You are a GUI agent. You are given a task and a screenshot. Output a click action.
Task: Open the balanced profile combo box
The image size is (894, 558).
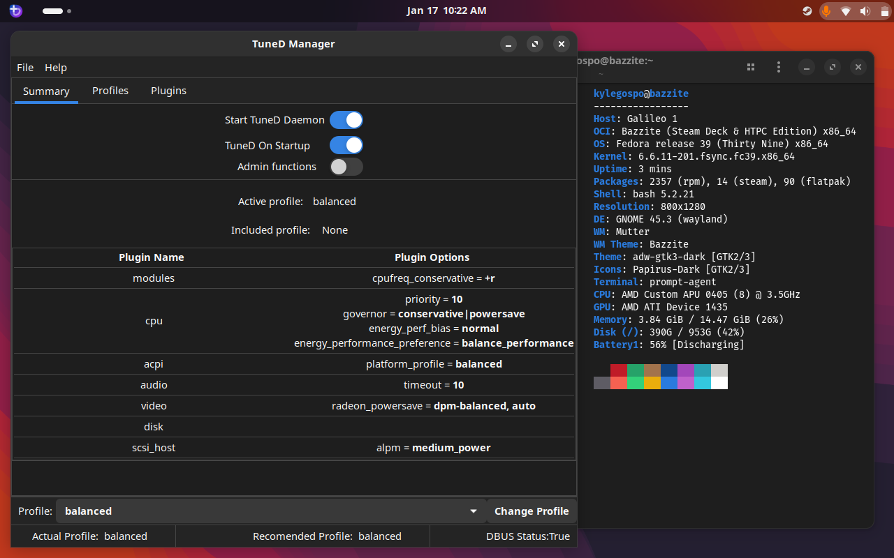coord(265,511)
